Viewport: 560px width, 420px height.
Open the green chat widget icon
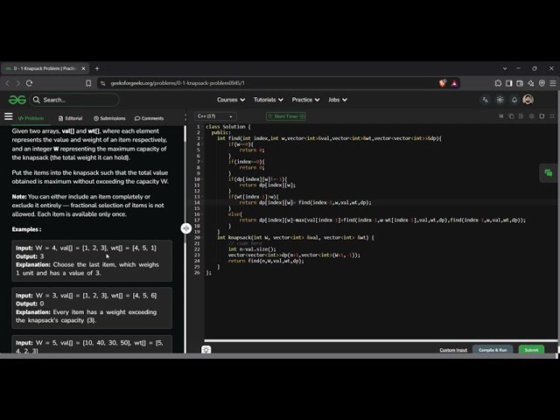pyautogui.click(x=549, y=173)
